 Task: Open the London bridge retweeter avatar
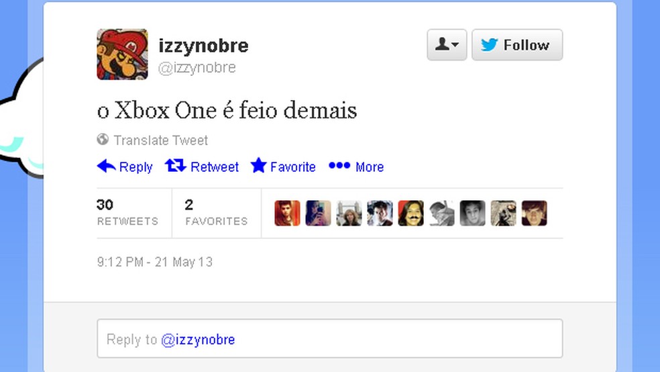349,213
